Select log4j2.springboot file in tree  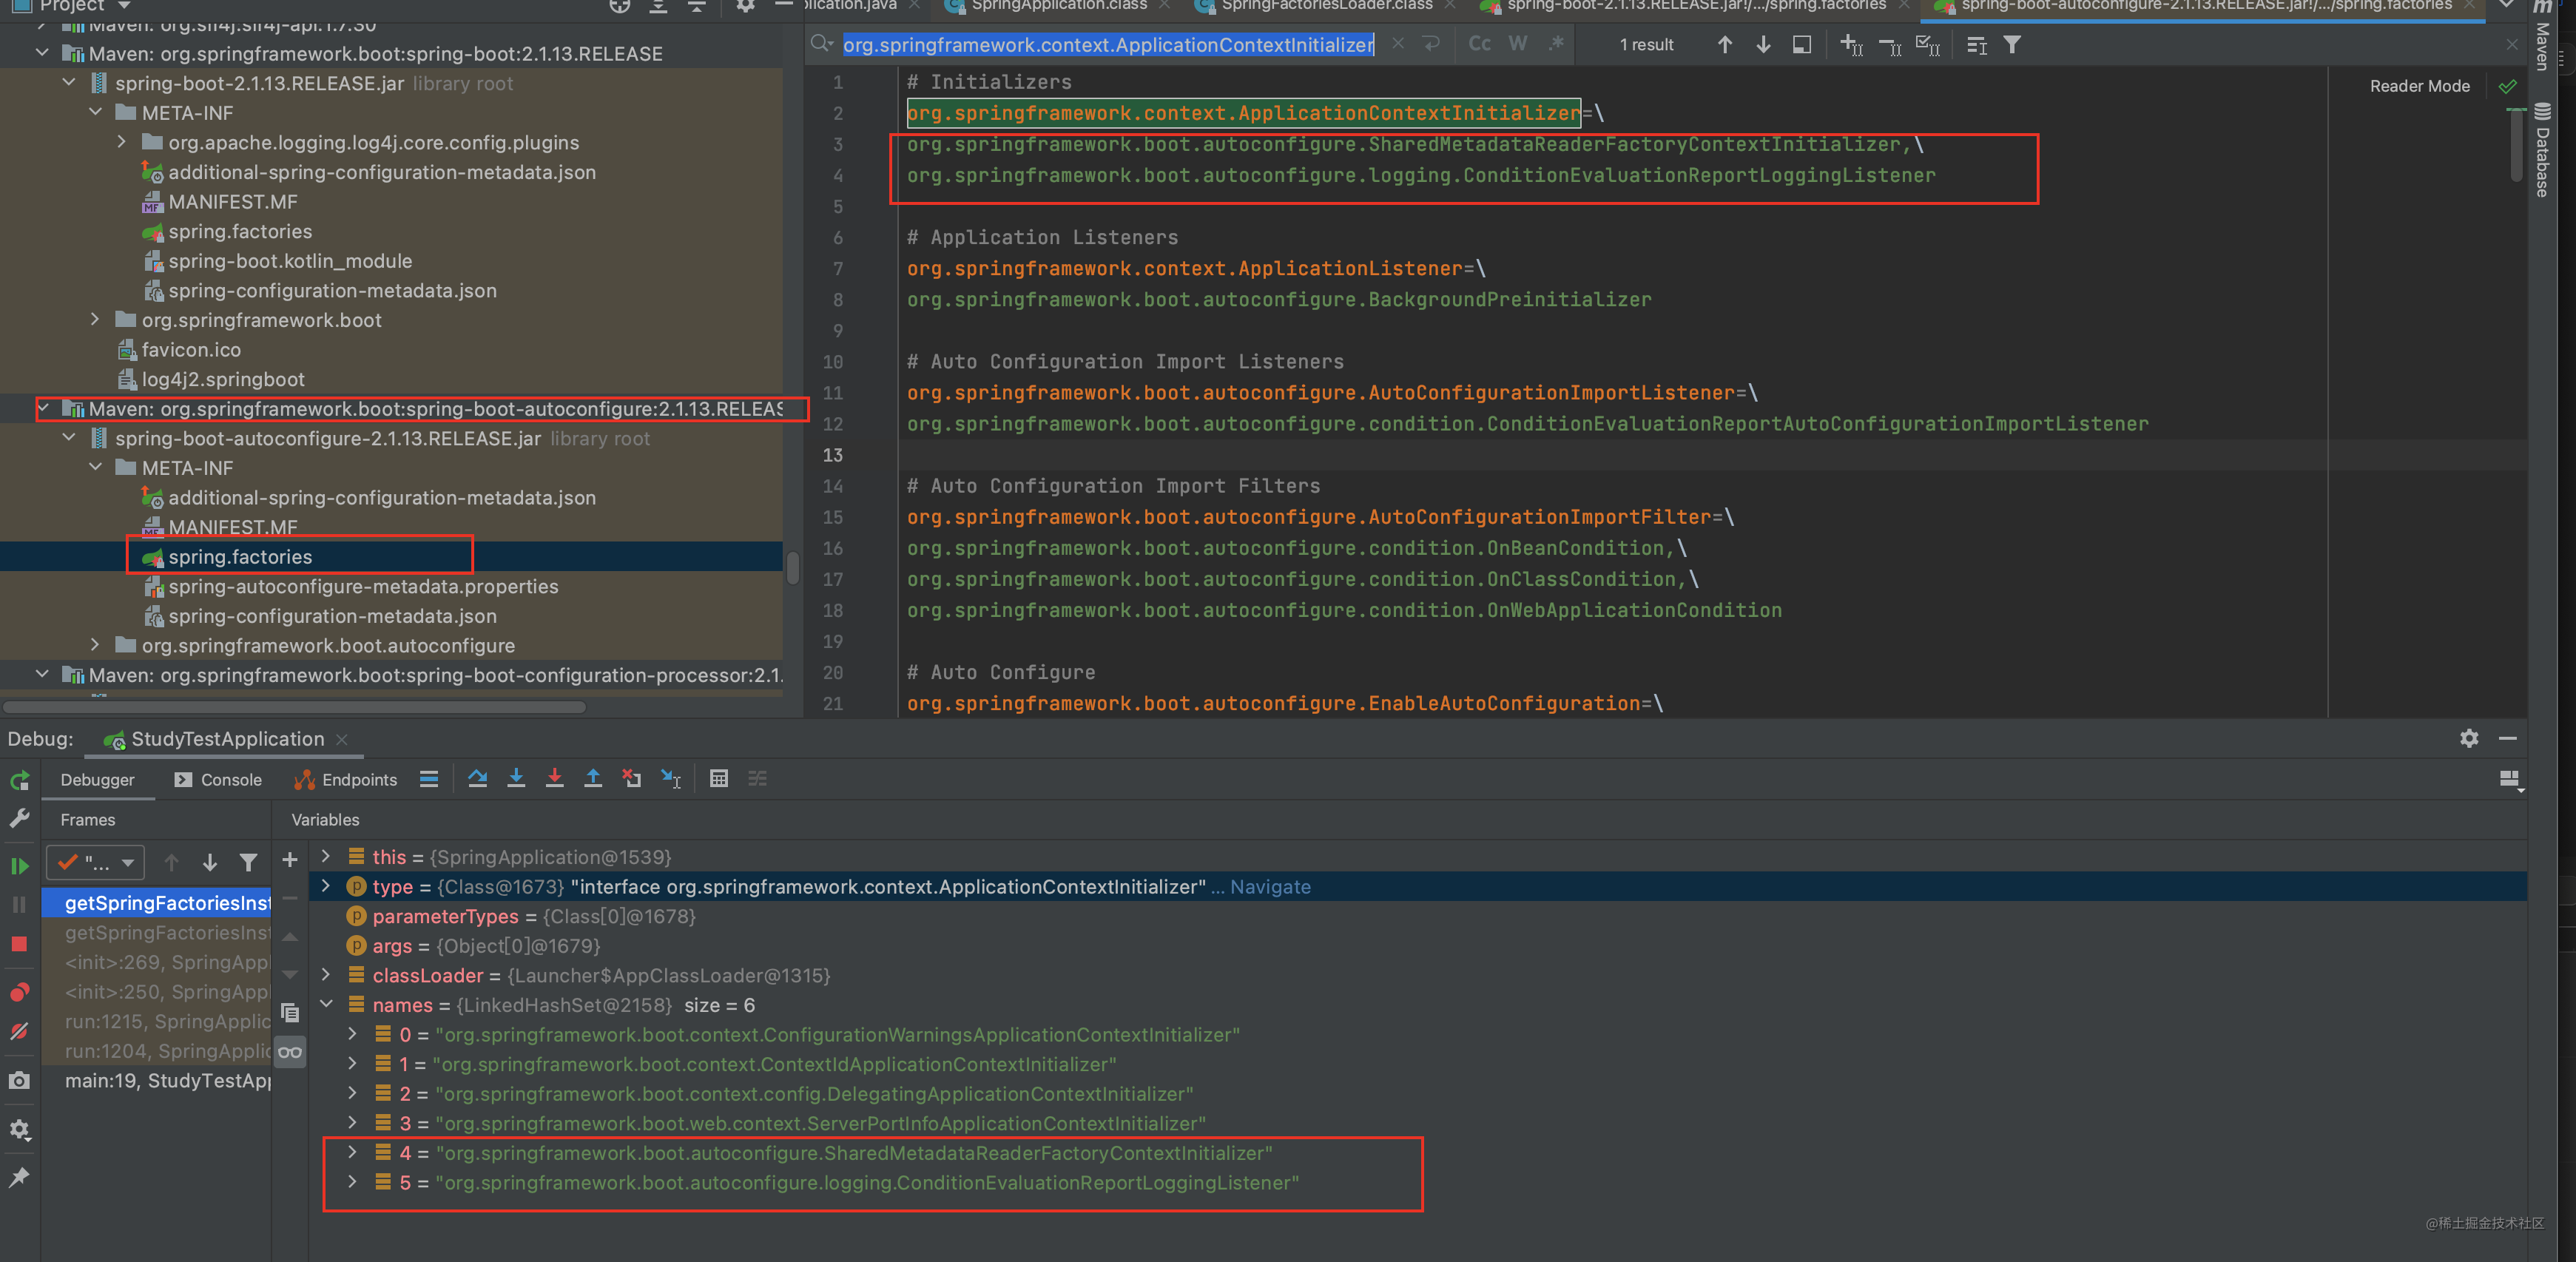[222, 380]
